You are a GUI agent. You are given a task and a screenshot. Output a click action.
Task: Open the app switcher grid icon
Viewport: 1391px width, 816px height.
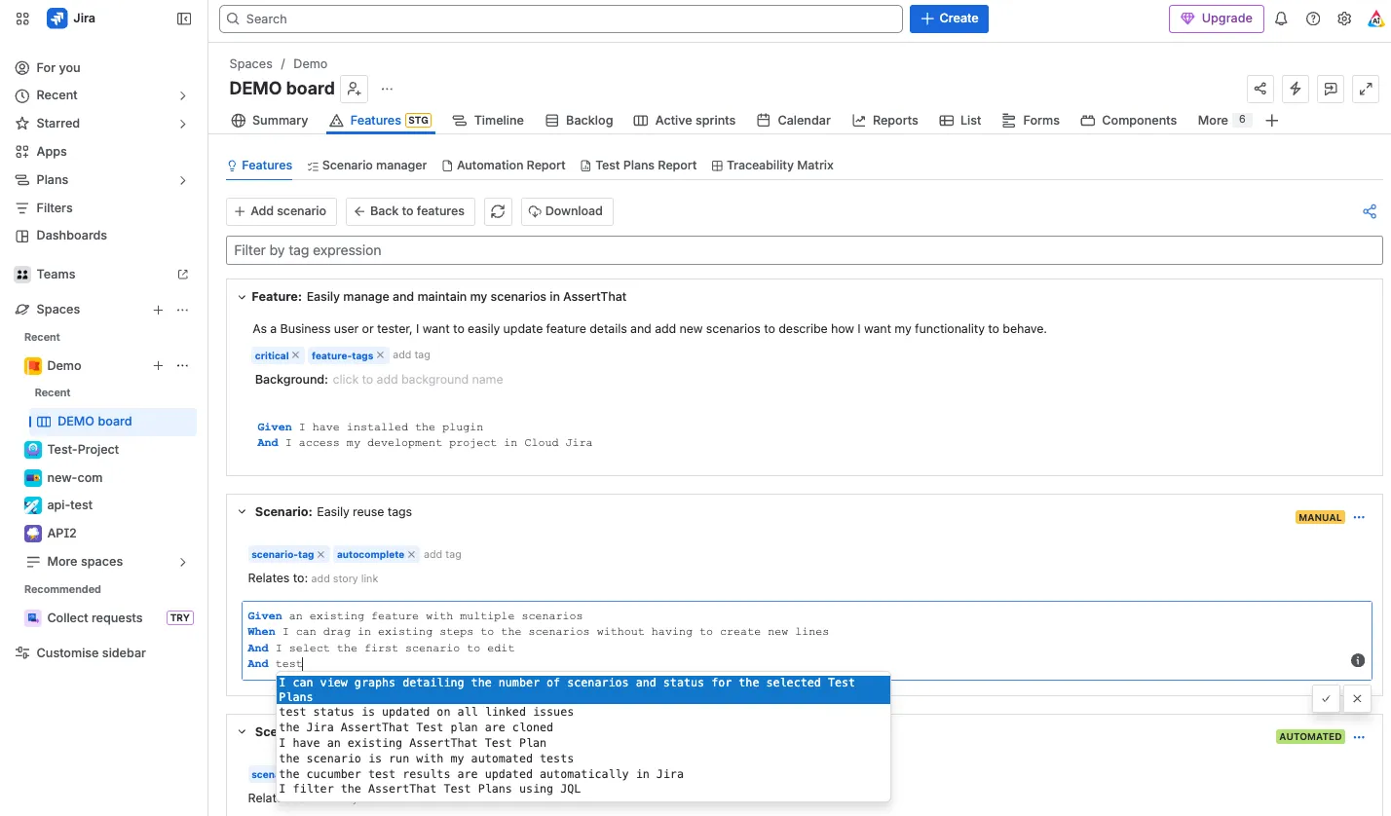tap(23, 19)
